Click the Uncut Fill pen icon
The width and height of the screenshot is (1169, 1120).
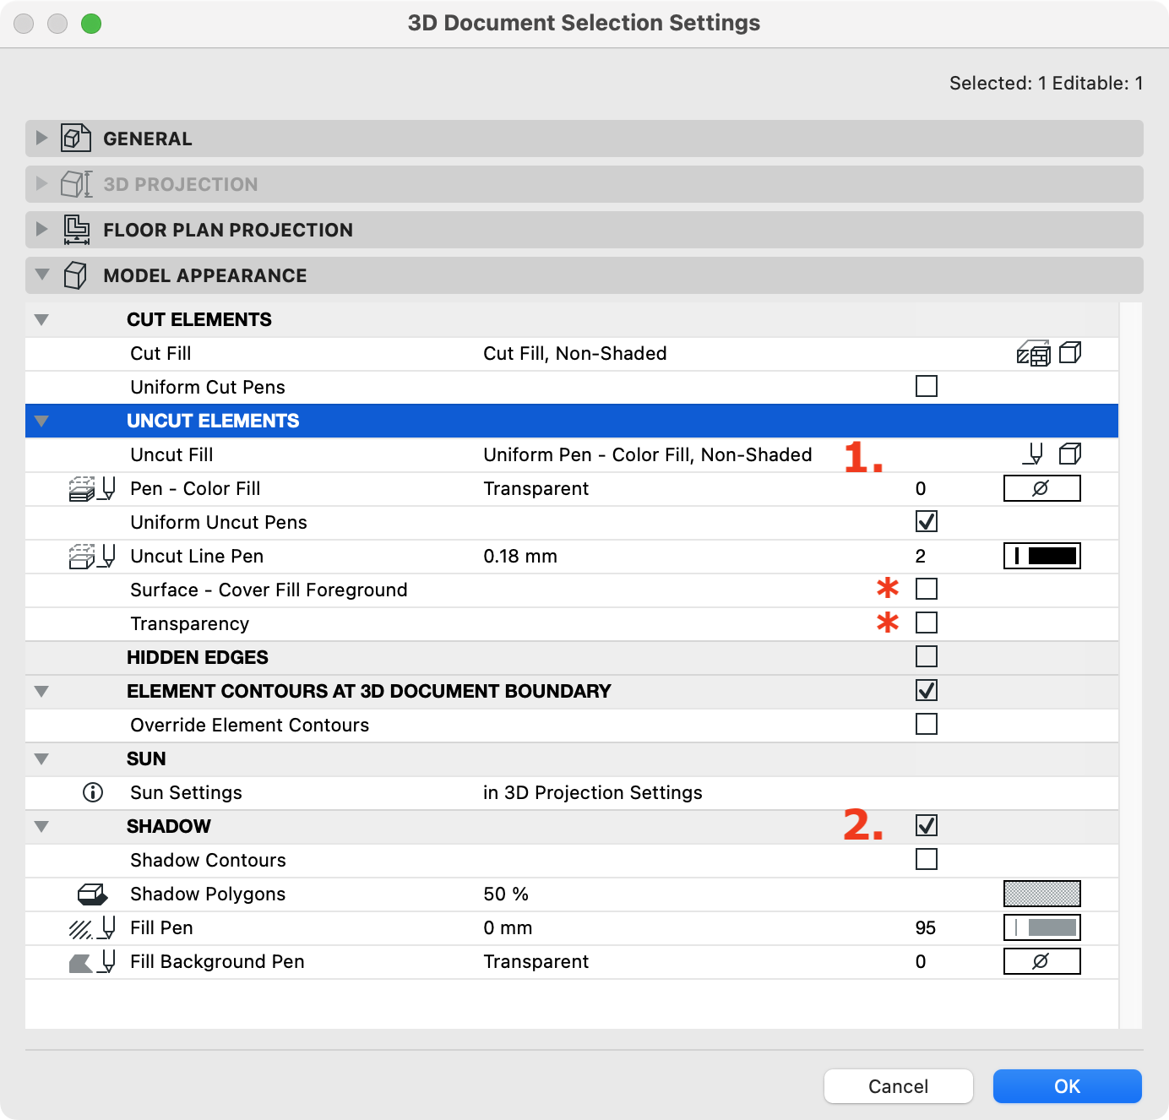(1034, 454)
